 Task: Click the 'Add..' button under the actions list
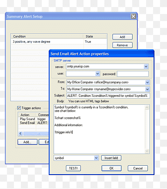(x=27, y=142)
